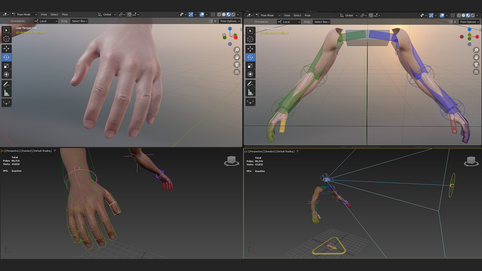Select the Annotate tool in top-left viewport
This screenshot has height=271, width=482.
point(7,84)
